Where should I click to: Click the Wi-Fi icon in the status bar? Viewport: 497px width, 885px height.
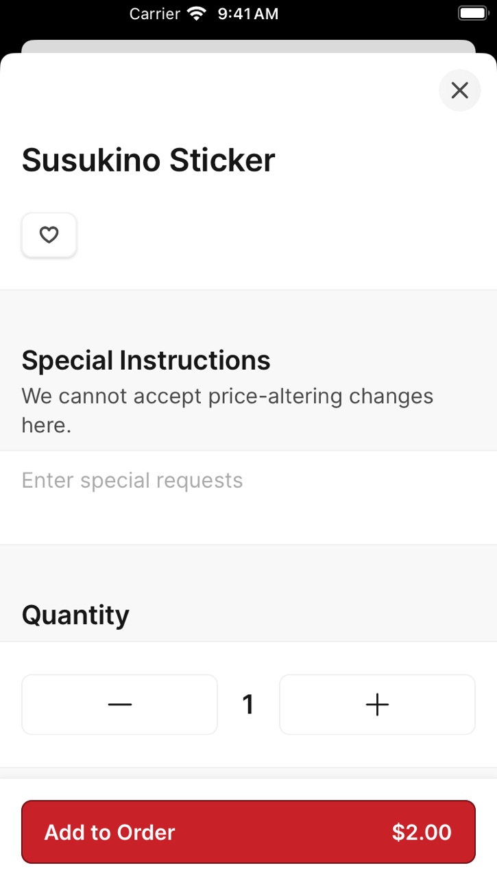click(198, 14)
